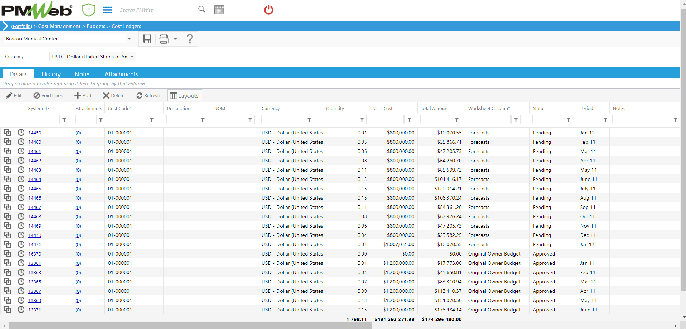Click Worksheet Column filter icon
This screenshot has width=686, height=329.
click(x=516, y=120)
